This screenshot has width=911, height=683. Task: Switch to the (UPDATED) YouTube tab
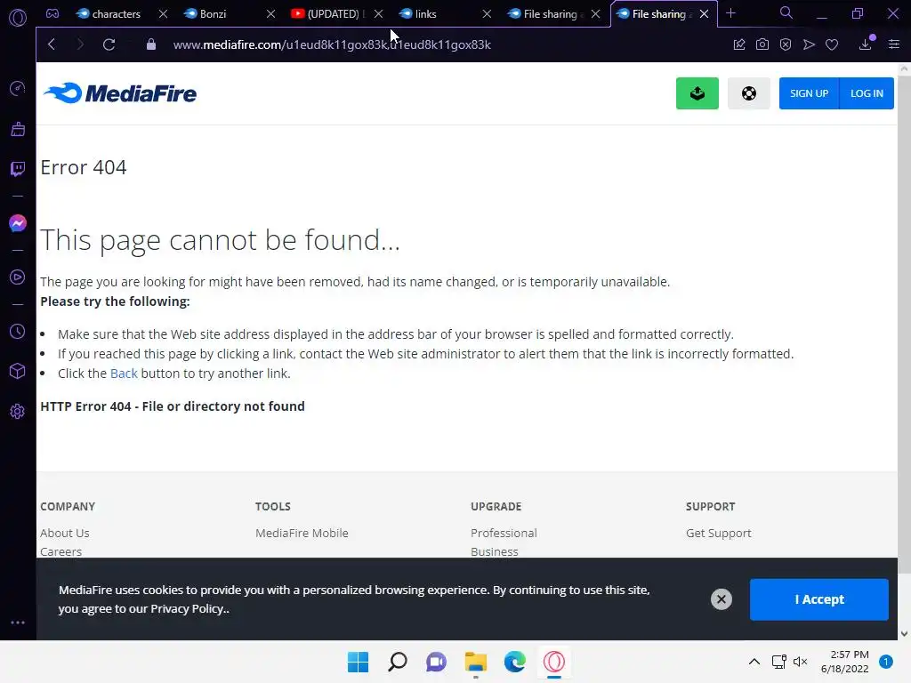click(328, 14)
